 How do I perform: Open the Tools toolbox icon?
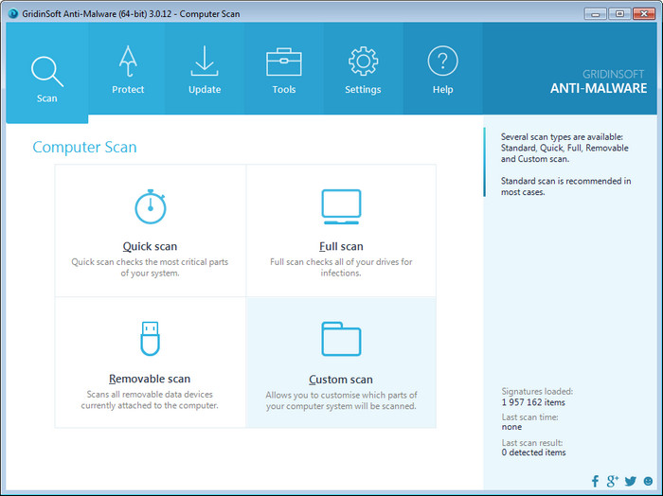click(x=284, y=62)
